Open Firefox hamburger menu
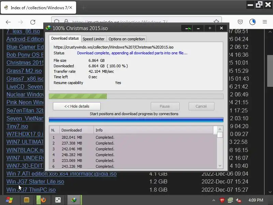Image resolution: width=273 pixels, height=205 pixels. [x=265, y=22]
